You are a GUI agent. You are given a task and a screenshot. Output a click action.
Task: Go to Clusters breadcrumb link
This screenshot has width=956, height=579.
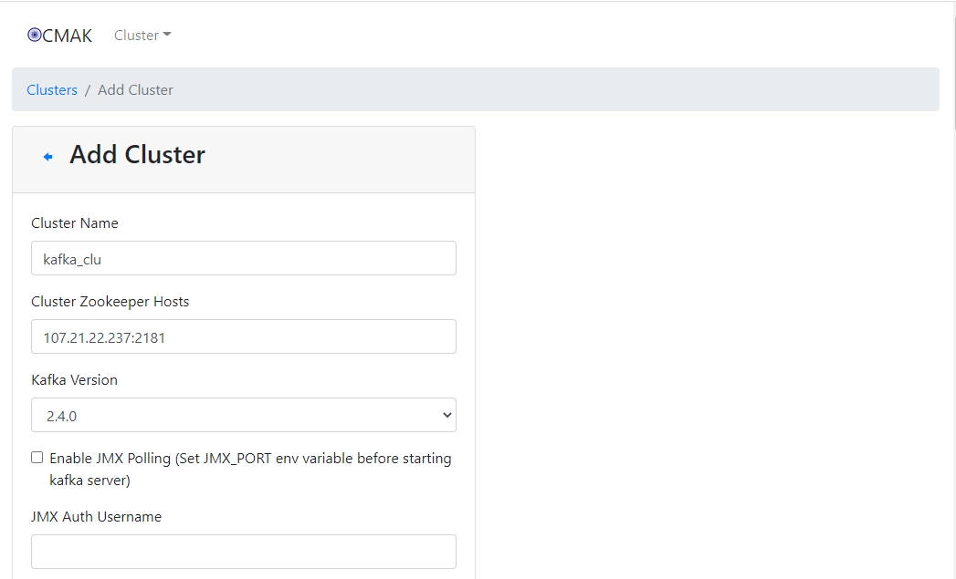point(52,89)
